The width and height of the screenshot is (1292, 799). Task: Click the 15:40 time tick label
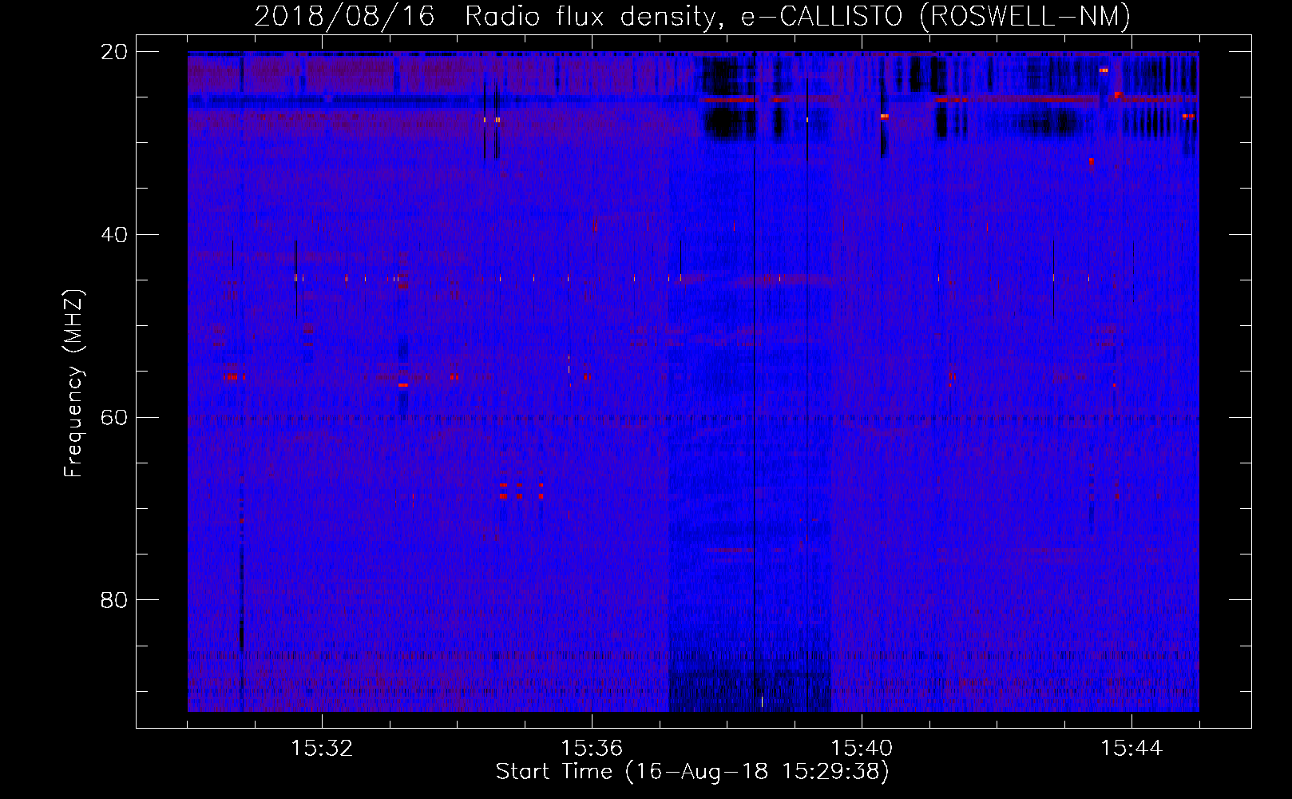coord(862,748)
